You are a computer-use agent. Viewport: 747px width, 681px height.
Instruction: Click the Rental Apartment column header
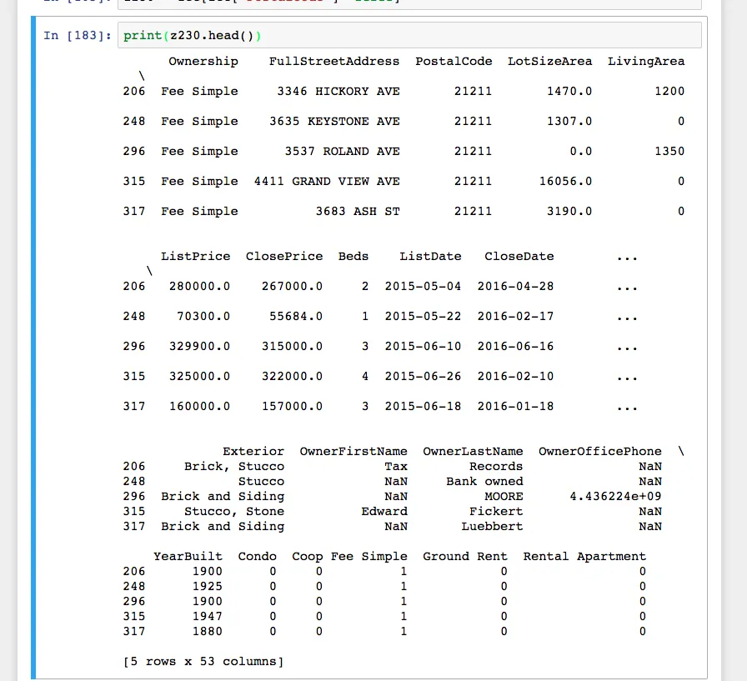584,556
